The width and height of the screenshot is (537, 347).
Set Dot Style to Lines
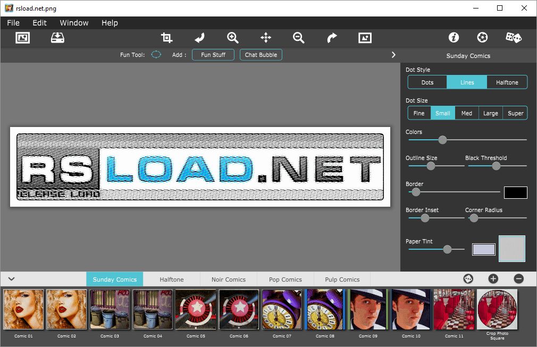click(x=467, y=82)
